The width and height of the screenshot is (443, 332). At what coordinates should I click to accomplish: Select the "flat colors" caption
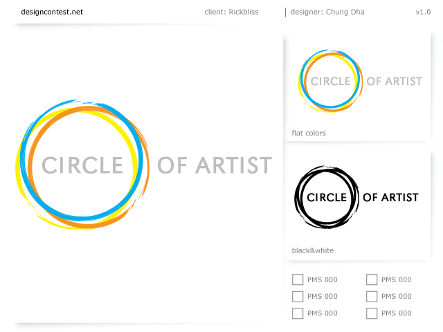pos(309,133)
